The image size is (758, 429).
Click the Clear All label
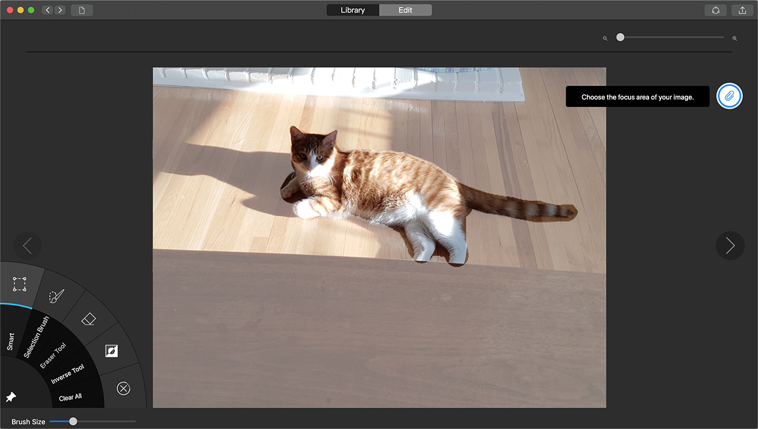(70, 398)
